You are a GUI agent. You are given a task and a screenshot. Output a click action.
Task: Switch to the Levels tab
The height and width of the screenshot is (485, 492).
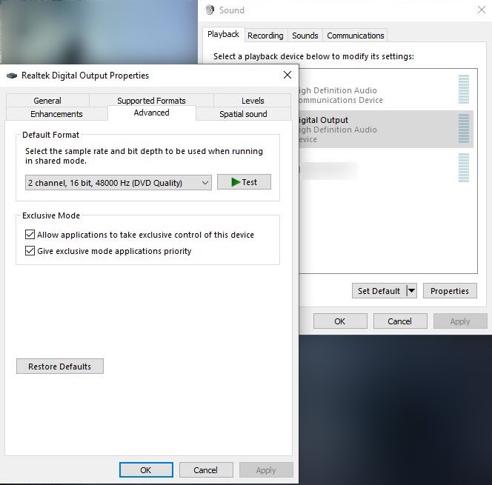pyautogui.click(x=253, y=101)
